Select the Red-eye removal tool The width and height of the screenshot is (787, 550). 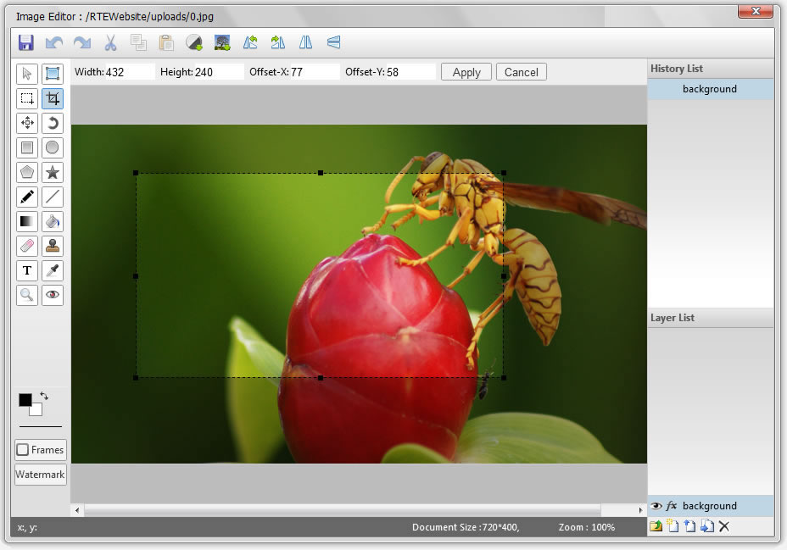pyautogui.click(x=53, y=296)
